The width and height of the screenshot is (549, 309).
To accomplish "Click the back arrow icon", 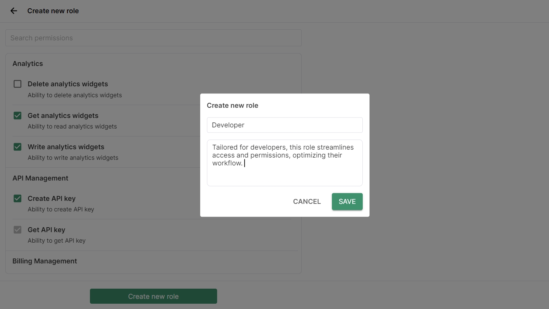I will (x=14, y=11).
